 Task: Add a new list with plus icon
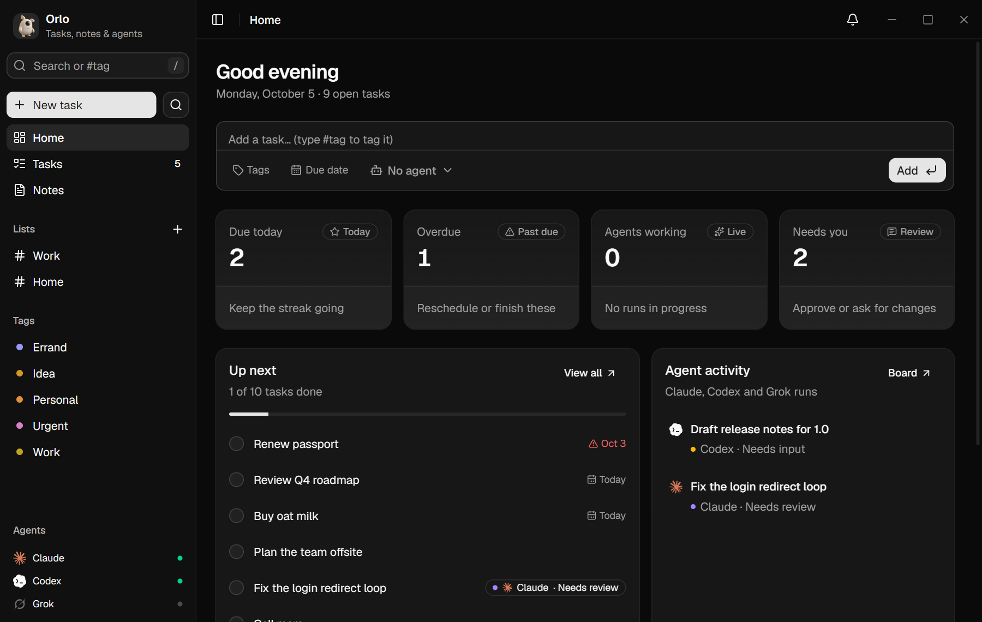[x=177, y=229]
